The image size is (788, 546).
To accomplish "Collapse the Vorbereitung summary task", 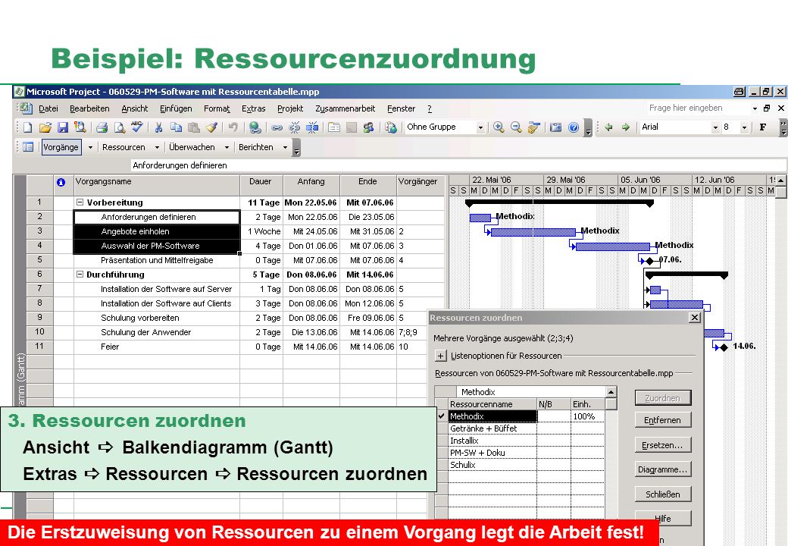I will pyautogui.click(x=80, y=202).
